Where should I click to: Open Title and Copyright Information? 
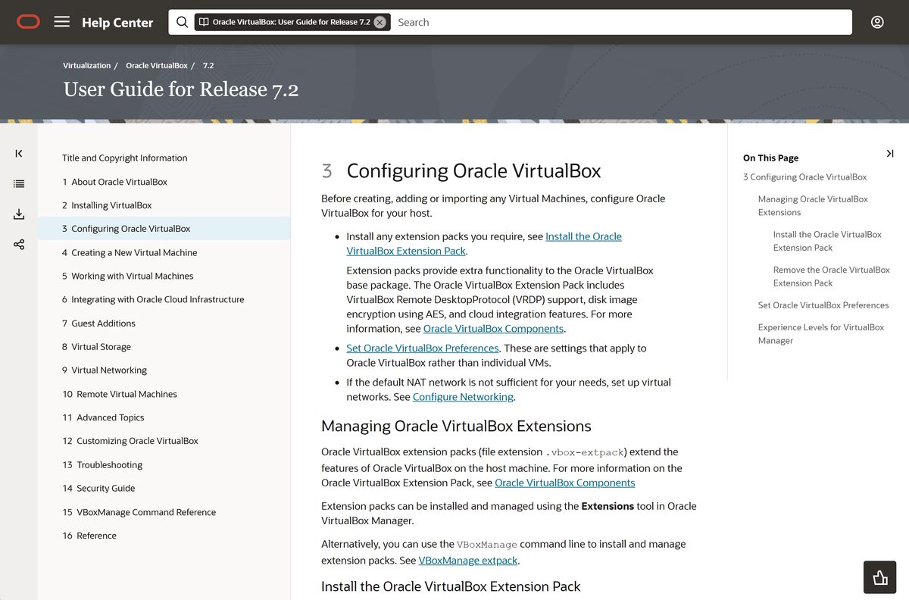pos(125,158)
